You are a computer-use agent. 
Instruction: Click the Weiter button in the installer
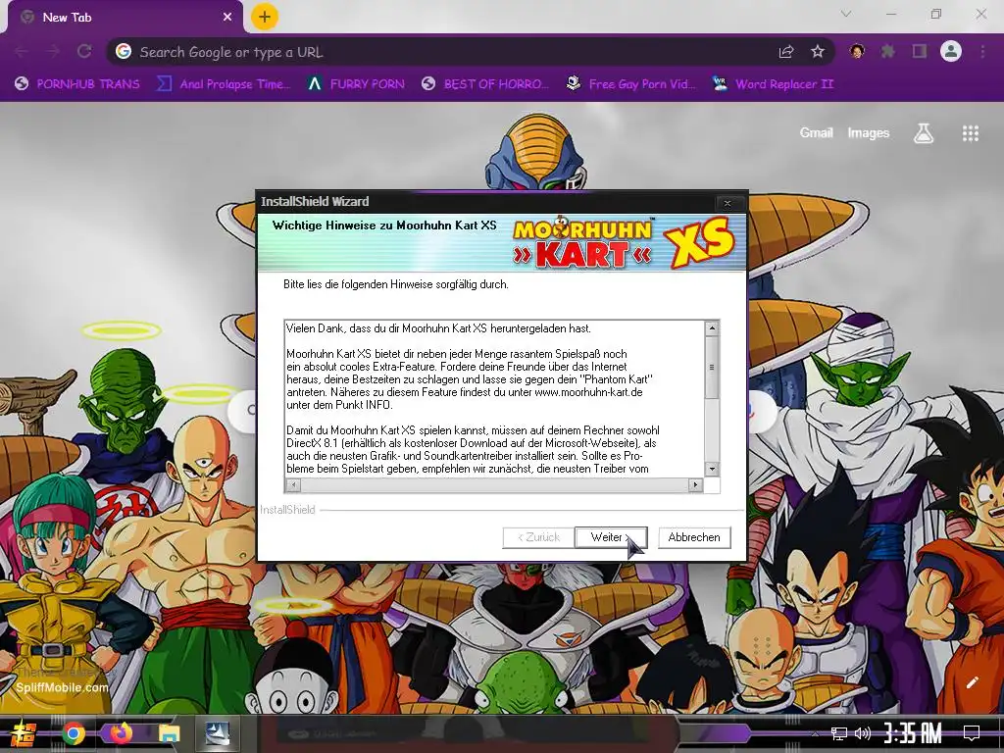click(611, 537)
